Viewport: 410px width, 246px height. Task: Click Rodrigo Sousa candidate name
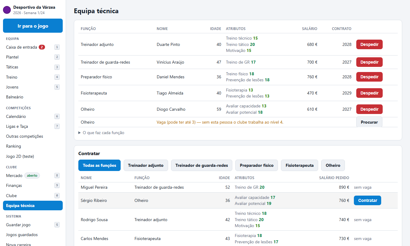pyautogui.click(x=94, y=220)
